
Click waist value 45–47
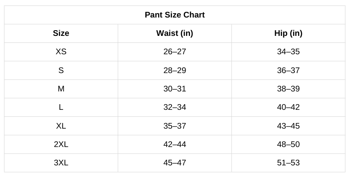[175, 163]
